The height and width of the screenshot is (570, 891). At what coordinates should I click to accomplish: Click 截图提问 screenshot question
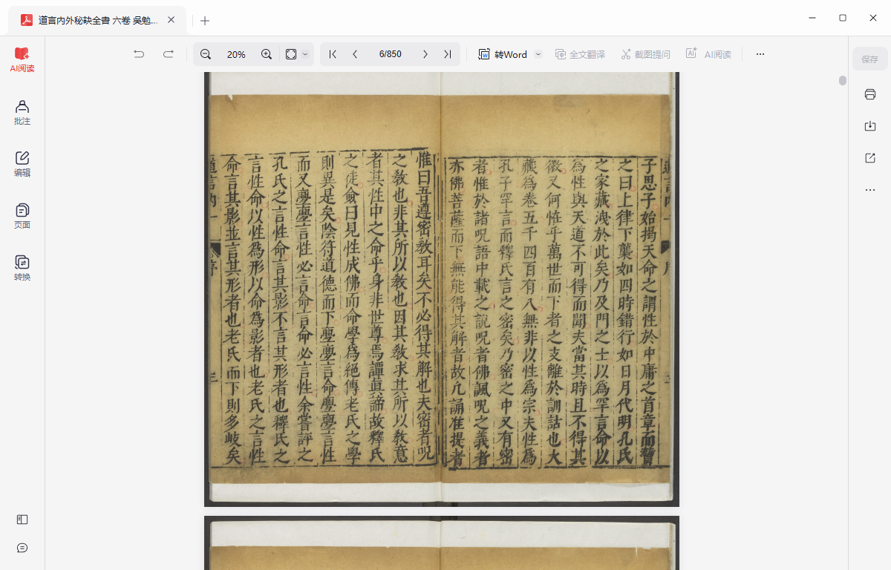645,54
